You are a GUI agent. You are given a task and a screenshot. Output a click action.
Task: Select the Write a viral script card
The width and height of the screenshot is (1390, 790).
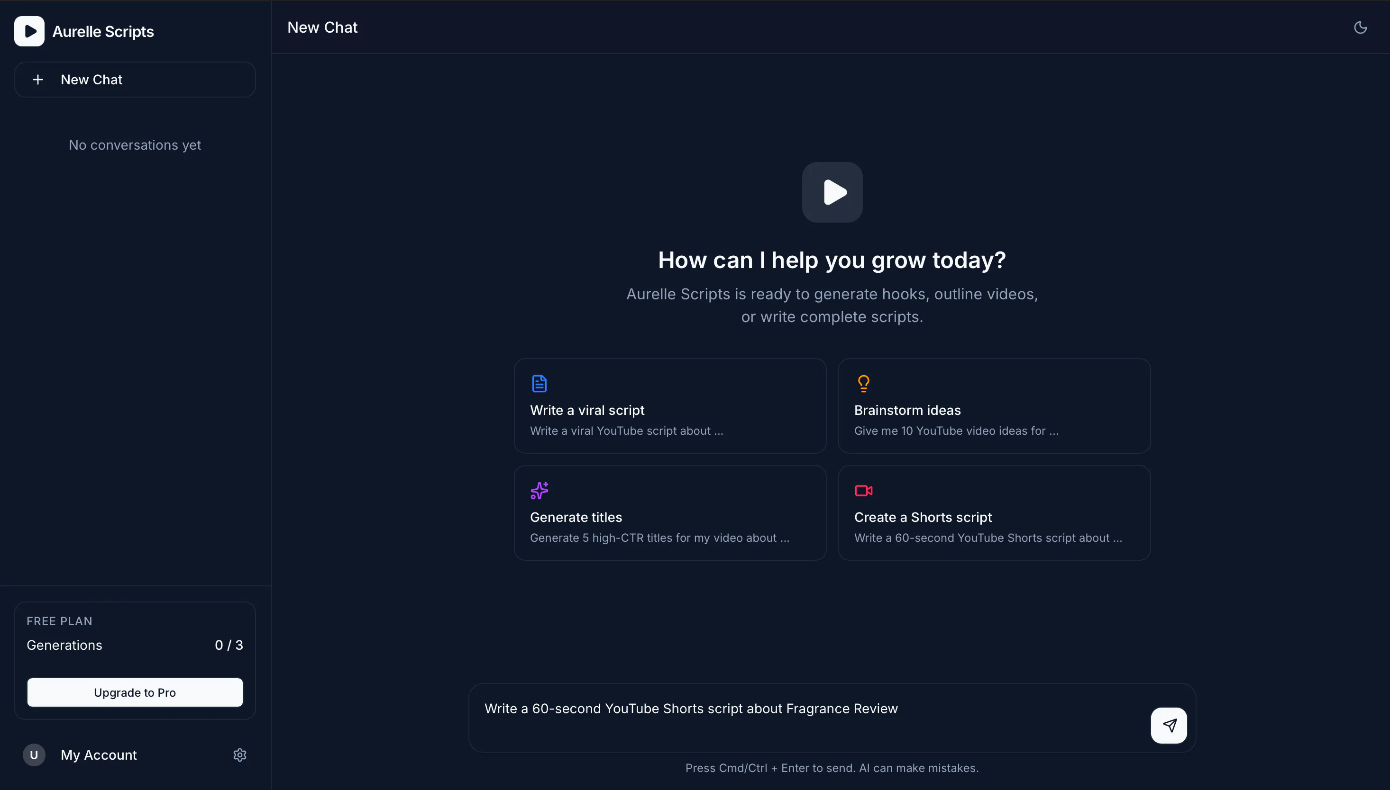670,406
